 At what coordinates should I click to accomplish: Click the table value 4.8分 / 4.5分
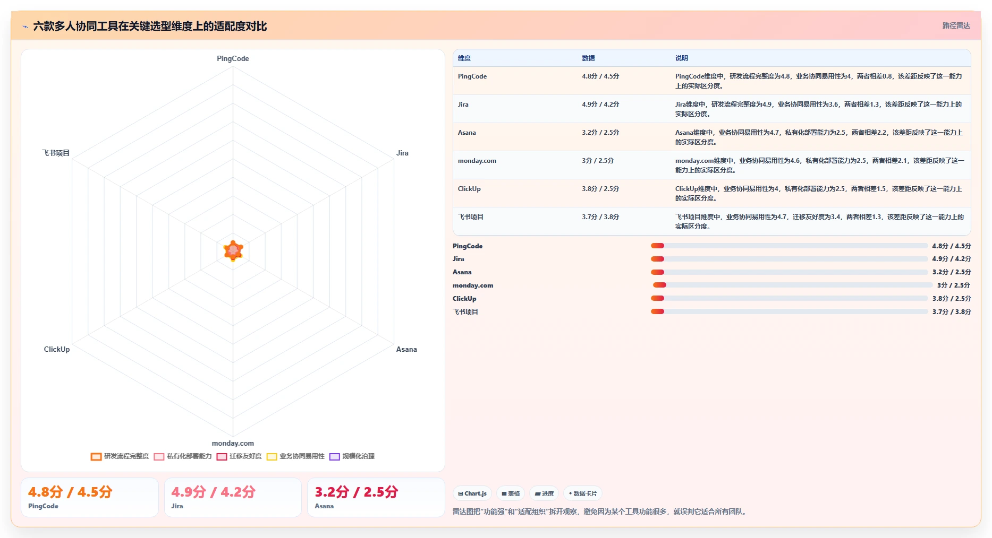[x=600, y=76]
